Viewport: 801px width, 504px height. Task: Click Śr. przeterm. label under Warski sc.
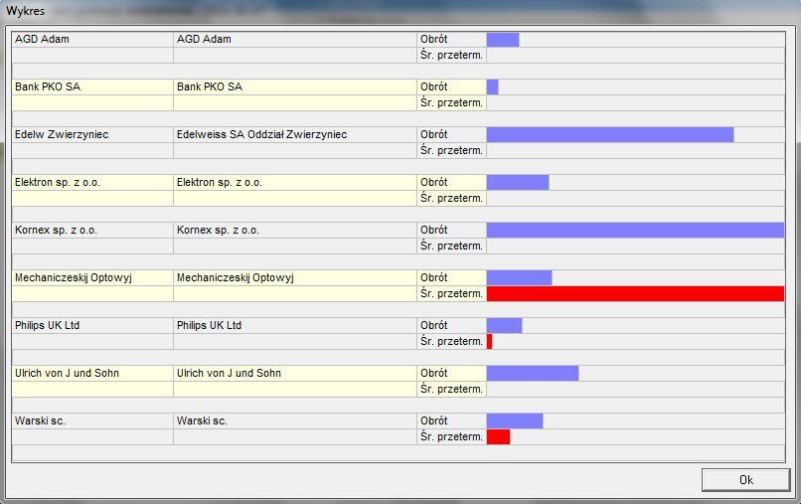(451, 437)
